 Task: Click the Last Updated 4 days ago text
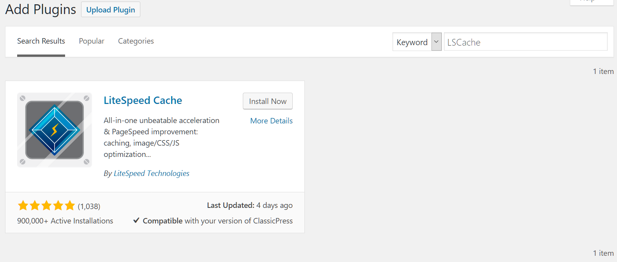click(x=249, y=205)
